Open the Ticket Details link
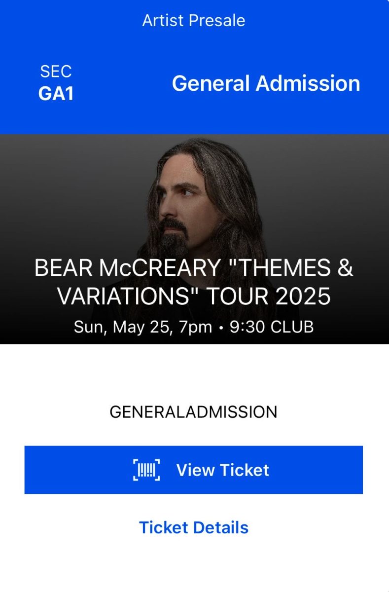 194,527
